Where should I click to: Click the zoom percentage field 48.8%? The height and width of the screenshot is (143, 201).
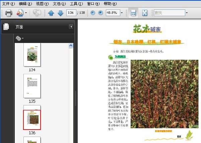click(x=113, y=13)
